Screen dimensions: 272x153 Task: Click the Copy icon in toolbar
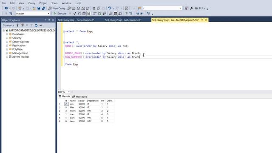pyautogui.click(x=99, y=8)
